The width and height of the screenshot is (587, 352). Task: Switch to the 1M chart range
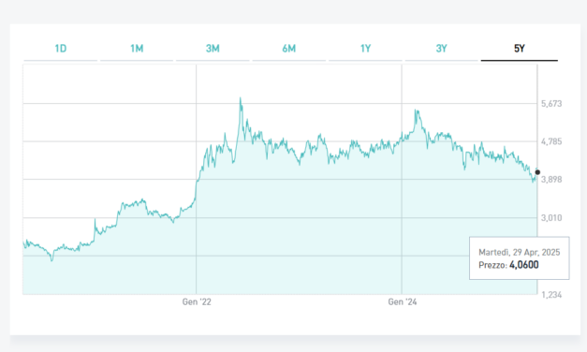[137, 49]
